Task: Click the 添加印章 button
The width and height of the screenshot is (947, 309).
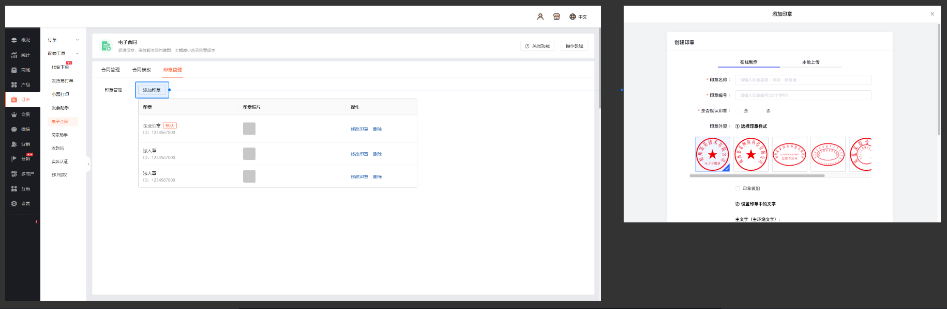Action: point(152,90)
